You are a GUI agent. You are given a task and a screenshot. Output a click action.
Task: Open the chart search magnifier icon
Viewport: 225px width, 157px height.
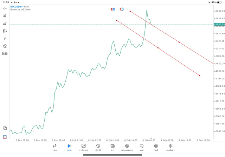pos(5,128)
